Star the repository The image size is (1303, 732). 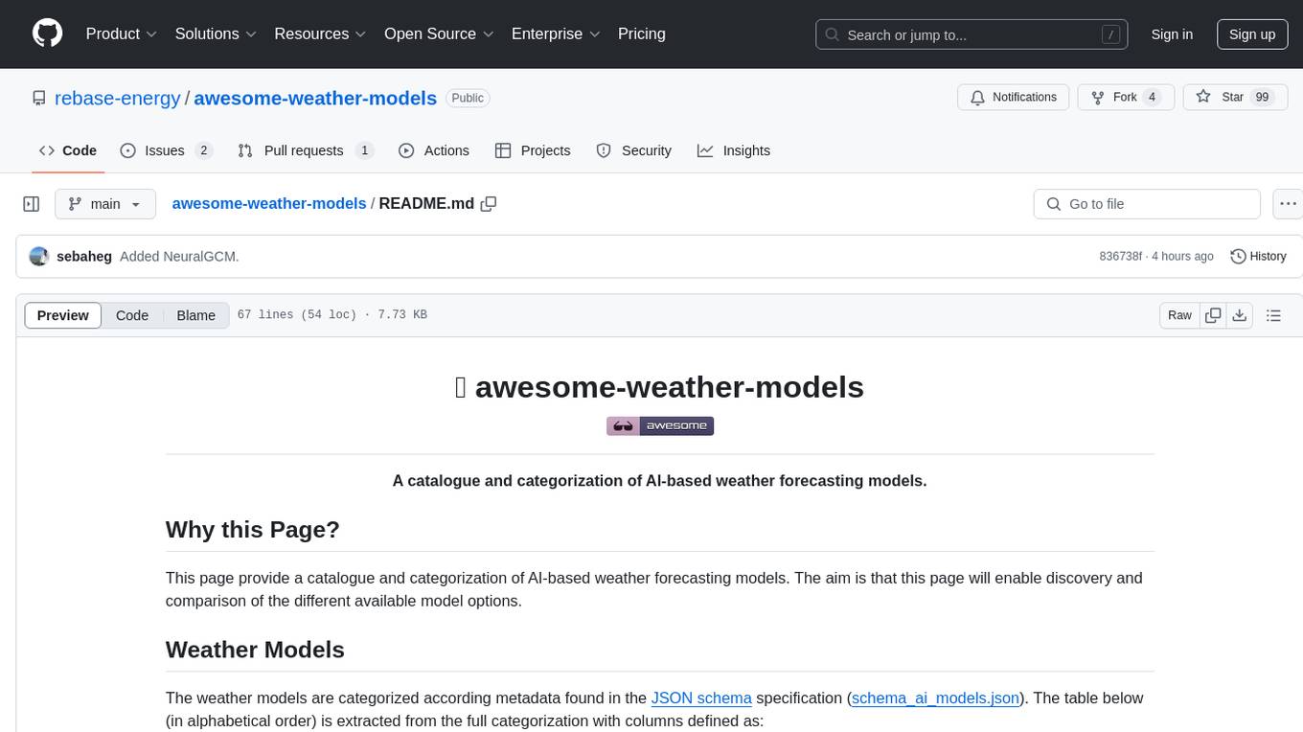(x=1235, y=97)
